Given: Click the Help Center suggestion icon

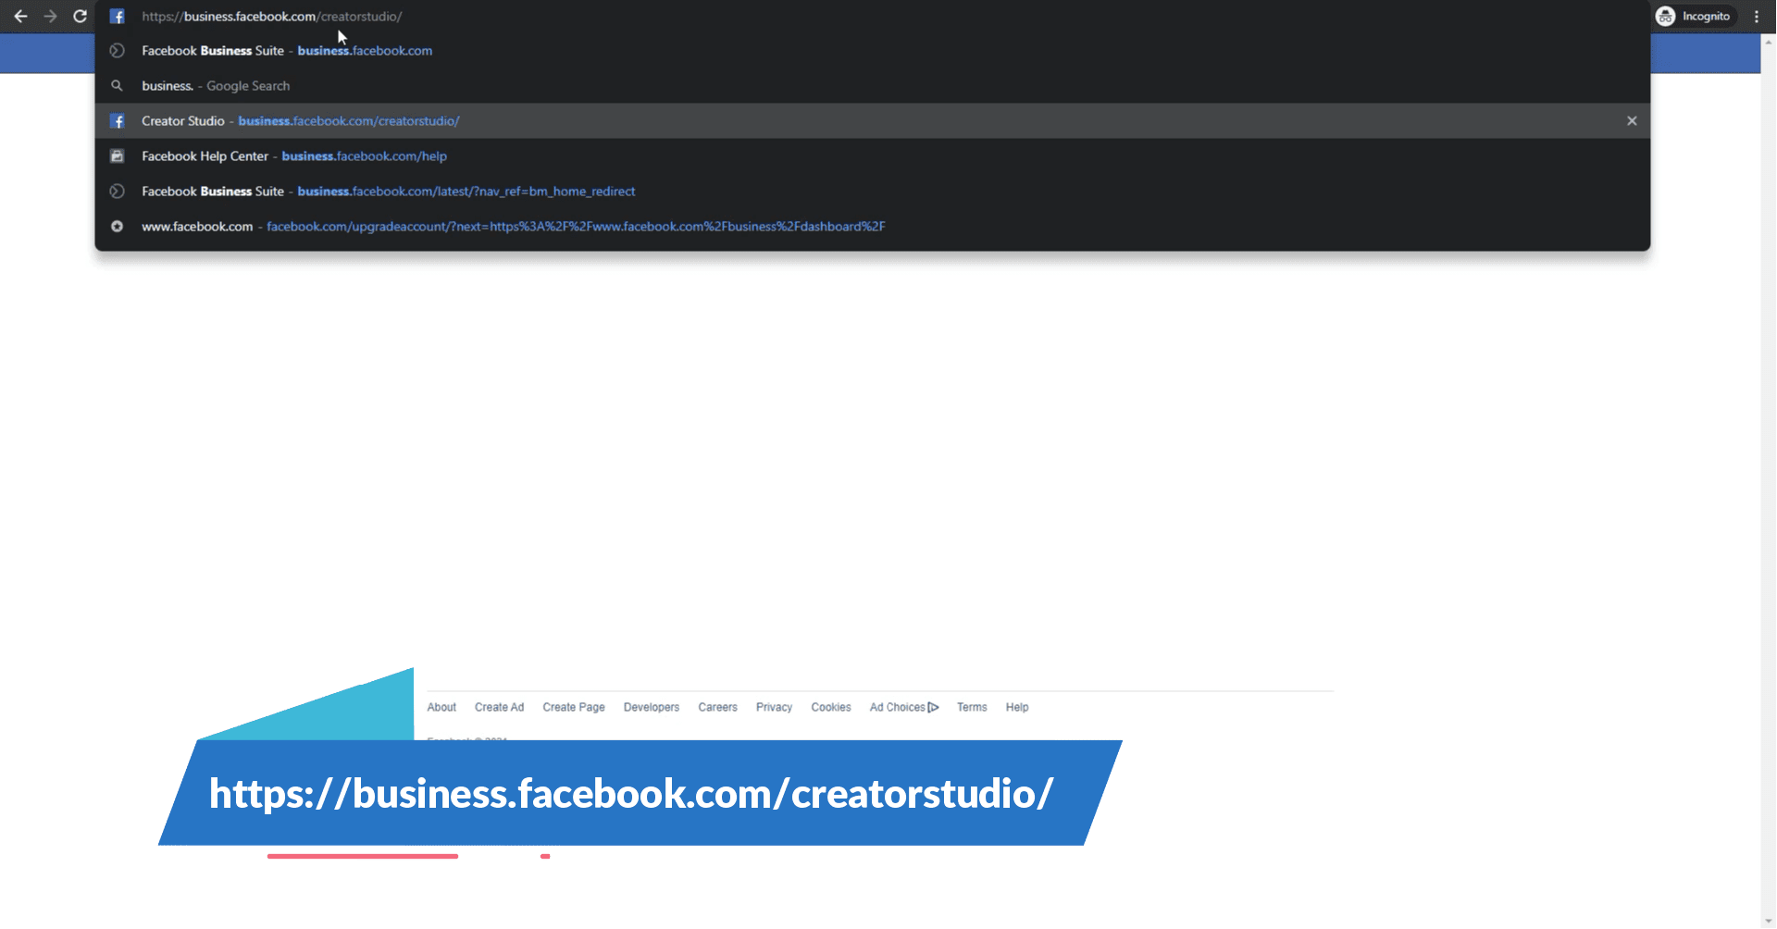Looking at the screenshot, I should [x=117, y=155].
